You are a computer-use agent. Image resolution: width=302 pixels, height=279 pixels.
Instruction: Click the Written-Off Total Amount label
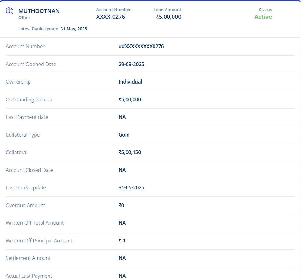[x=35, y=223]
